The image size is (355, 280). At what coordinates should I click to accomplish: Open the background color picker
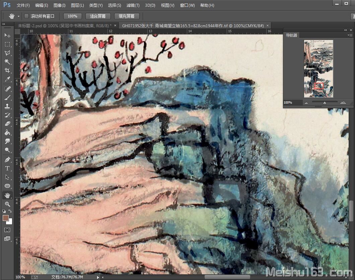click(10, 222)
